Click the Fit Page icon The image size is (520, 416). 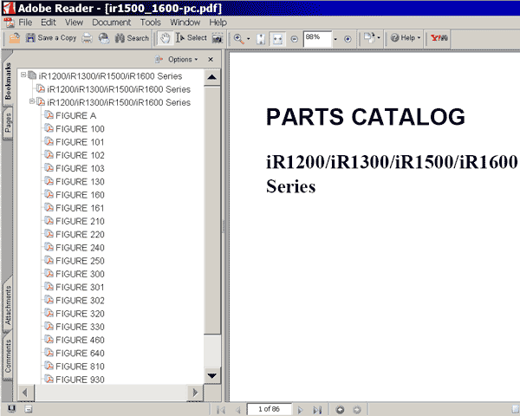[261, 39]
